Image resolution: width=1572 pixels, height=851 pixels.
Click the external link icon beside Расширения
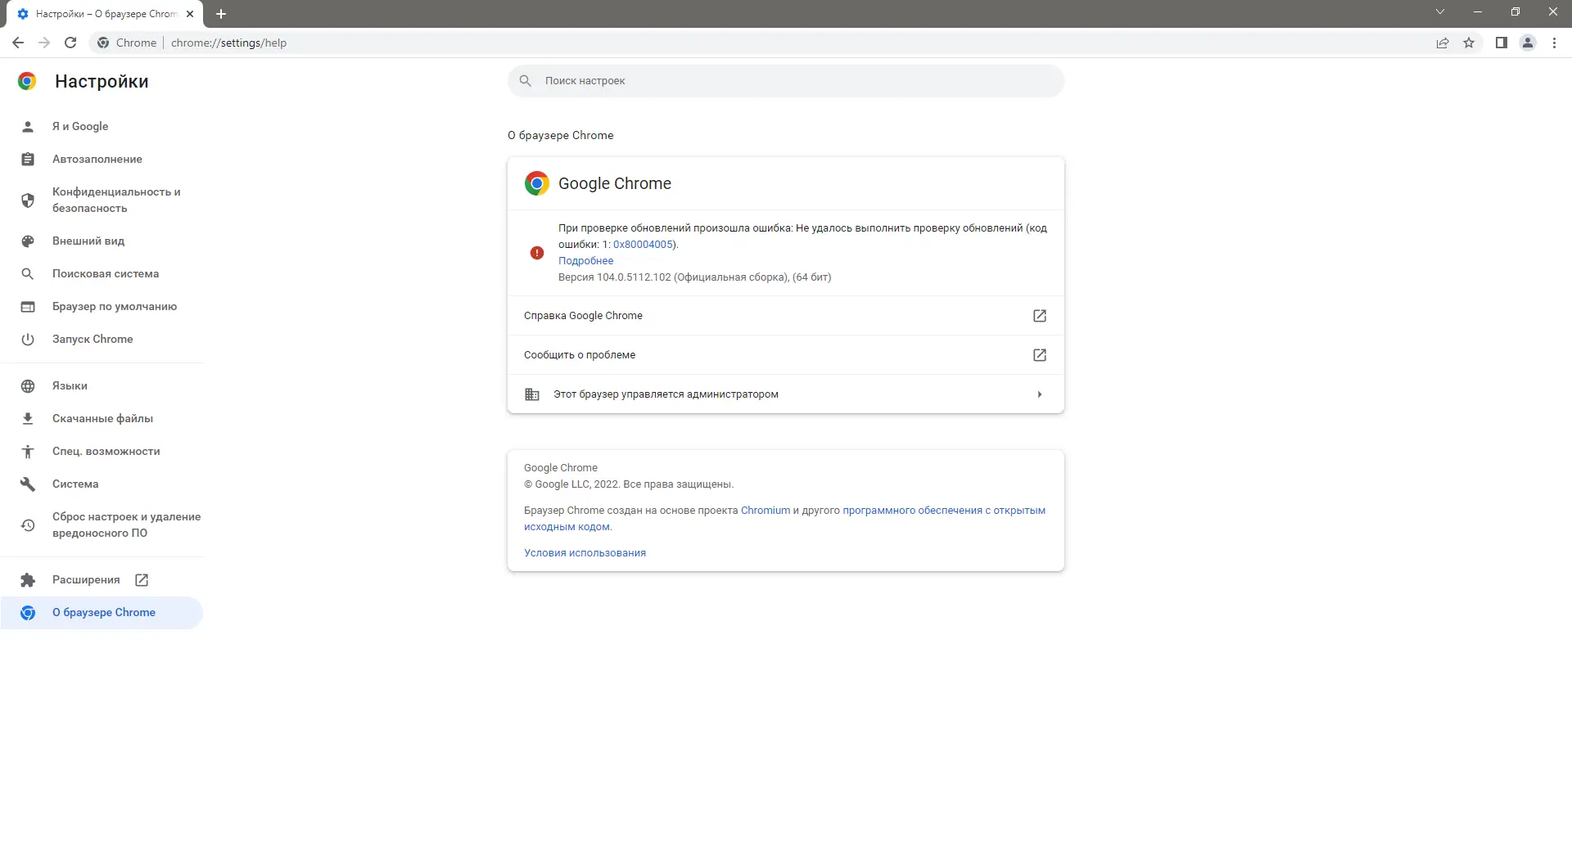pyautogui.click(x=142, y=580)
